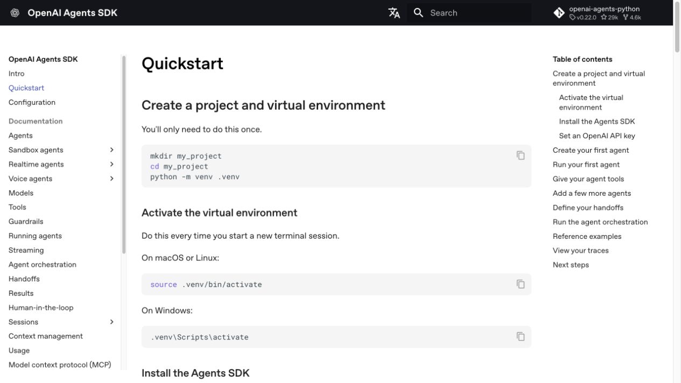Open Model context protocol (MCP) page
The width and height of the screenshot is (681, 383).
pyautogui.click(x=60, y=365)
